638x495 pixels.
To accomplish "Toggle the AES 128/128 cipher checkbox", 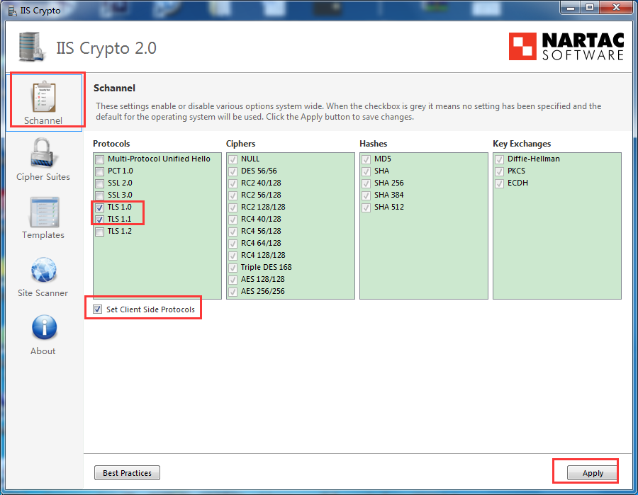I will [x=233, y=280].
